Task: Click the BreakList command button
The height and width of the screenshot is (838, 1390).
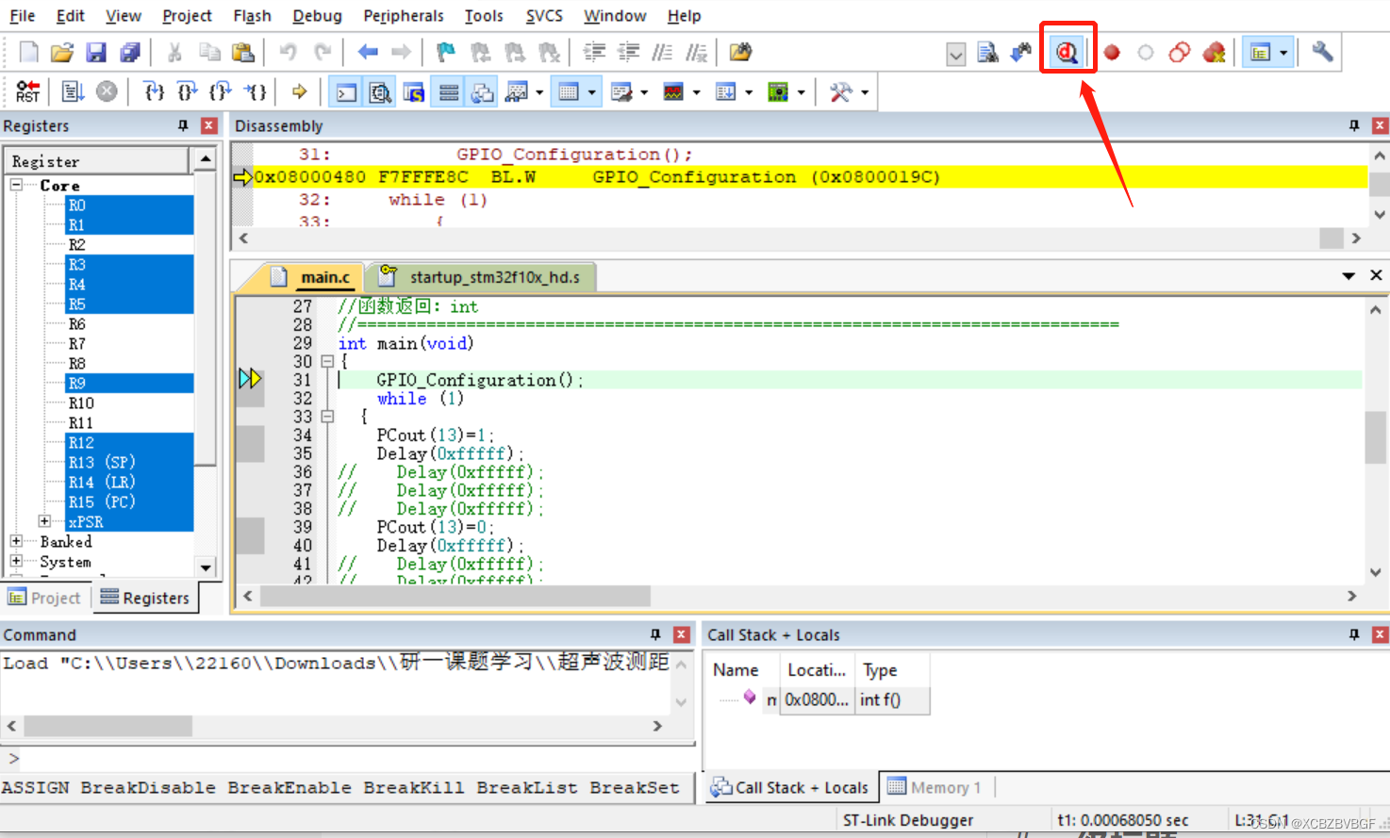Action: click(x=526, y=786)
